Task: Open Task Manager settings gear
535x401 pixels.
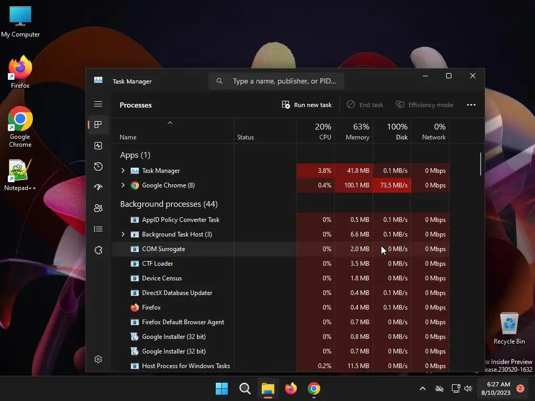Action: pos(98,359)
